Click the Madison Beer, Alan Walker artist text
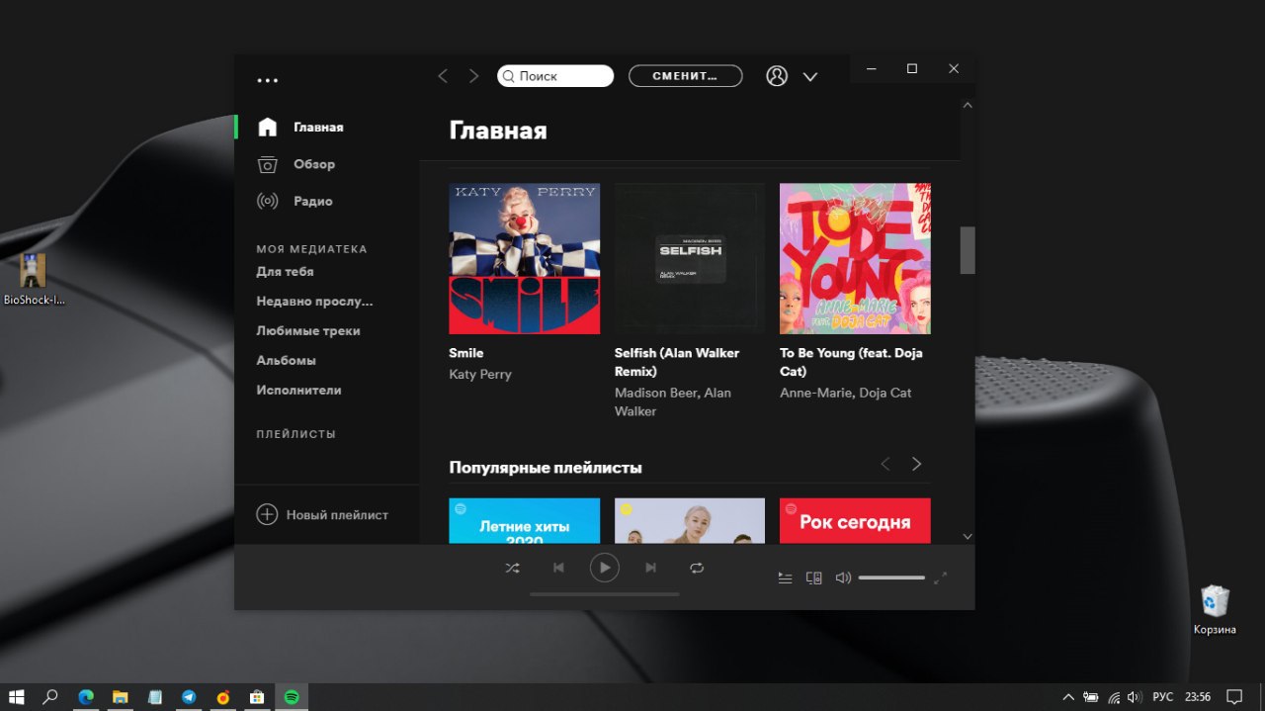The width and height of the screenshot is (1265, 711). click(x=673, y=401)
